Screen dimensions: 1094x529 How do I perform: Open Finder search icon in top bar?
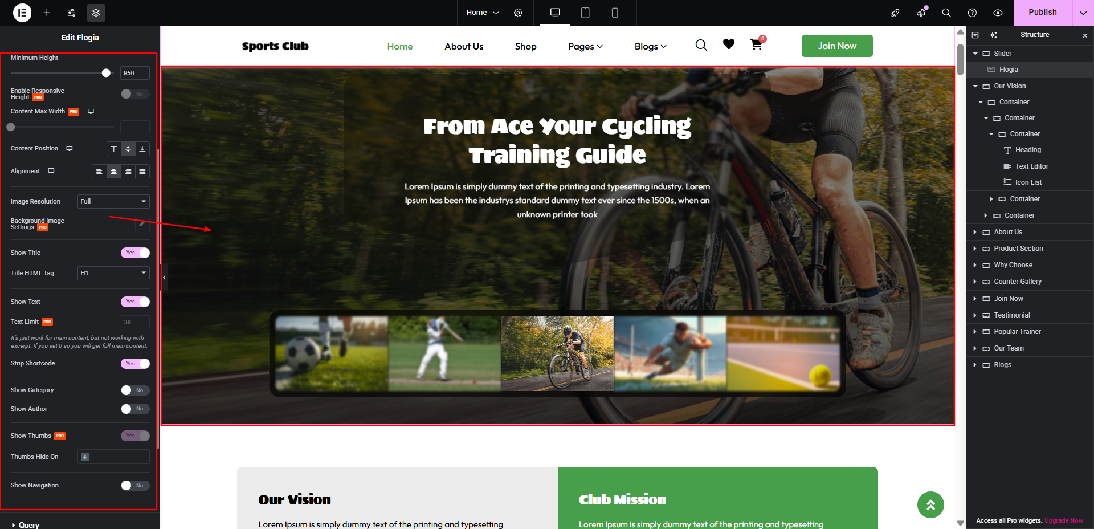[x=946, y=13]
